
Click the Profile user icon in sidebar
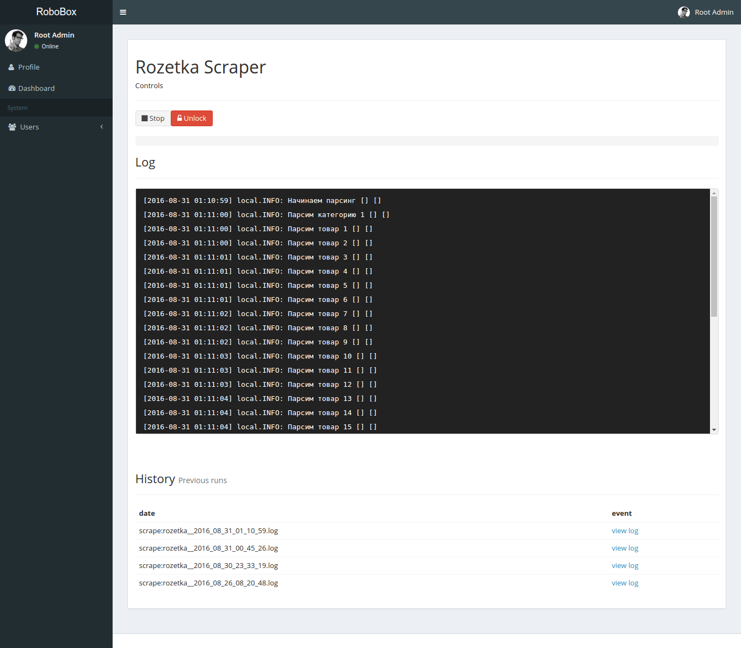click(11, 67)
